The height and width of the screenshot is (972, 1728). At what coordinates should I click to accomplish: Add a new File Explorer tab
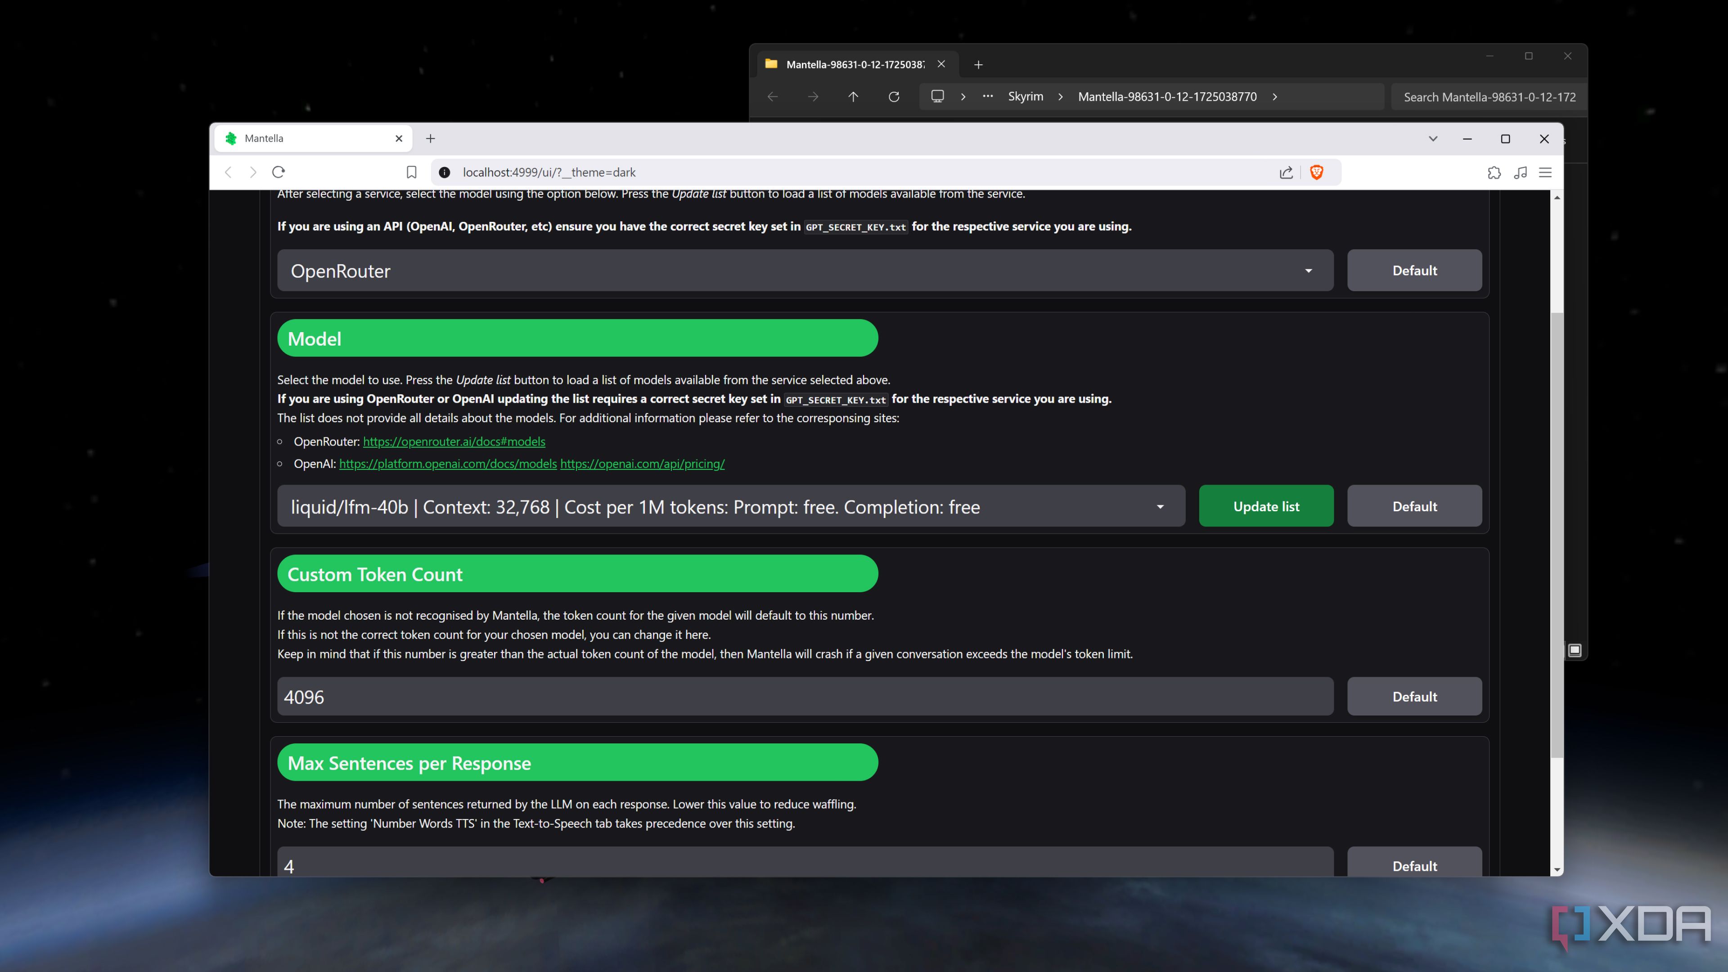(x=978, y=64)
